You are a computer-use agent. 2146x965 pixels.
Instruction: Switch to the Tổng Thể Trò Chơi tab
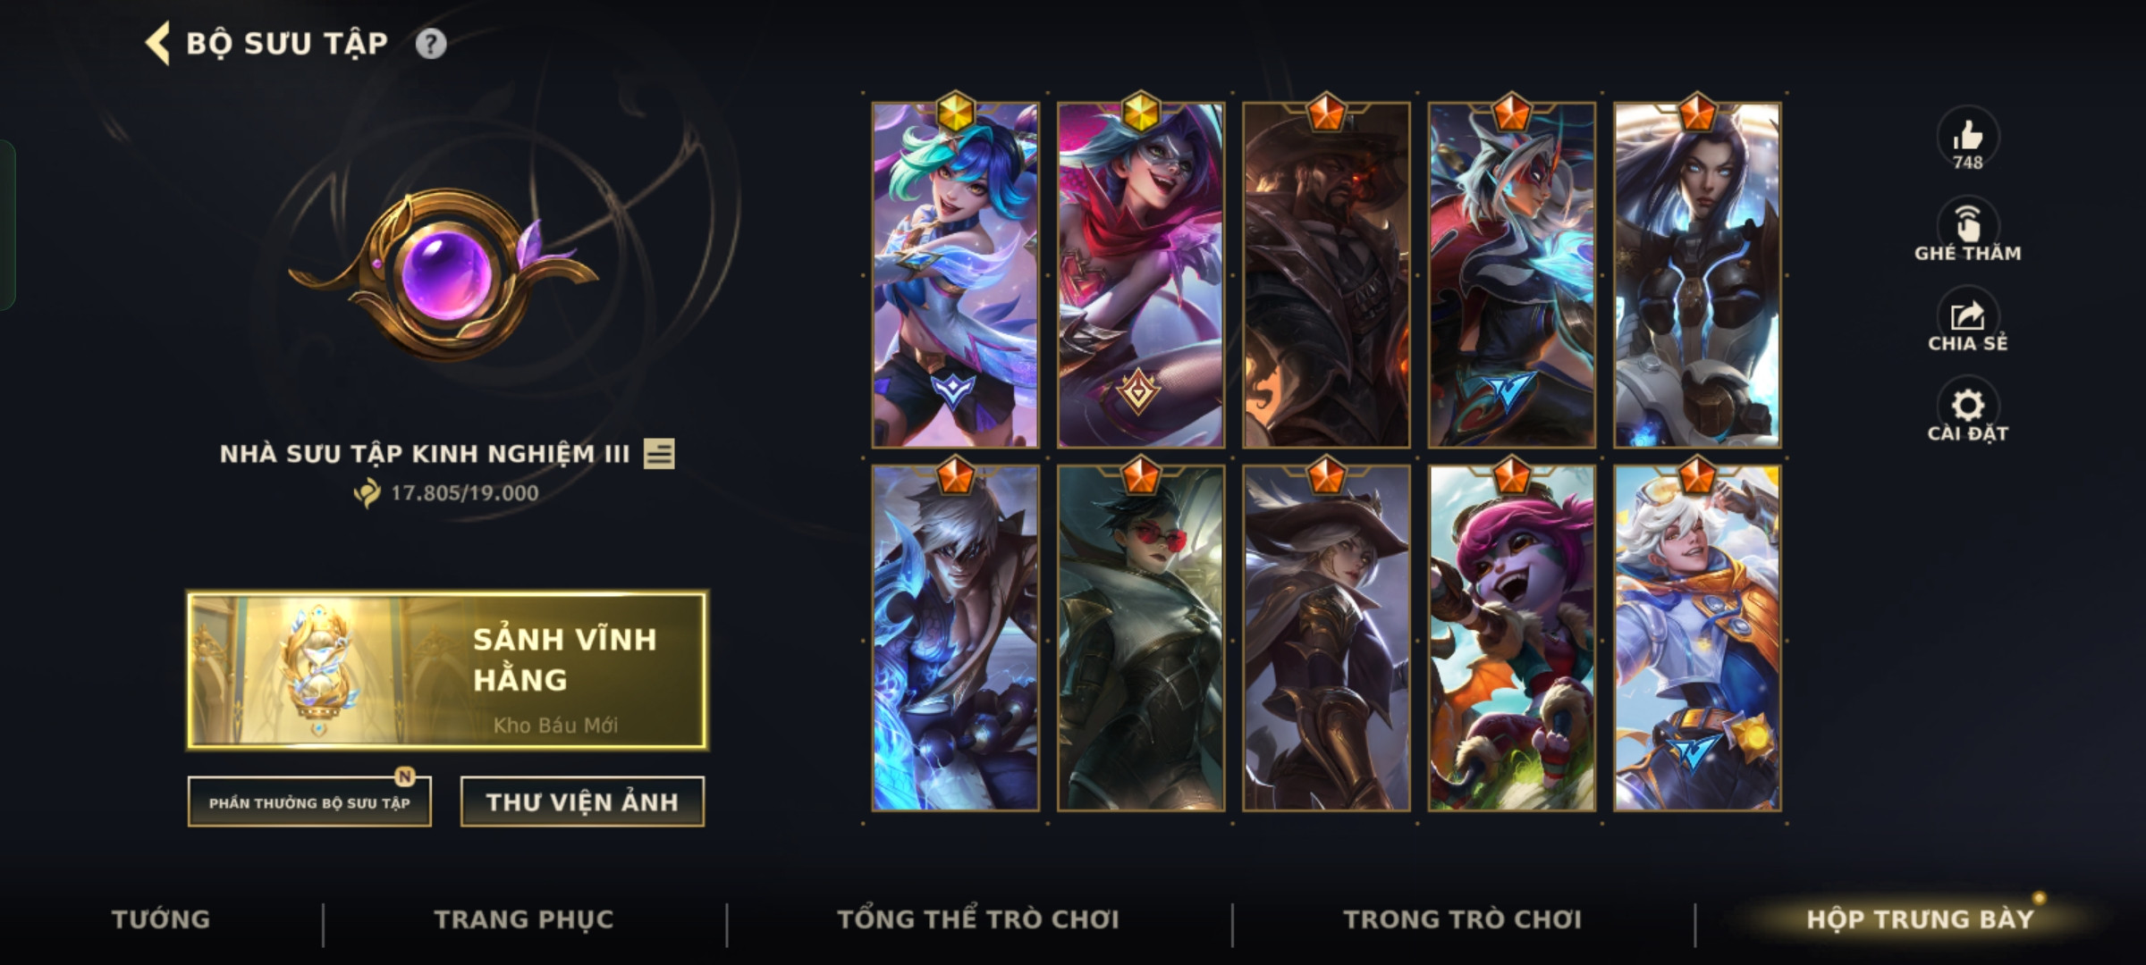coord(978,919)
